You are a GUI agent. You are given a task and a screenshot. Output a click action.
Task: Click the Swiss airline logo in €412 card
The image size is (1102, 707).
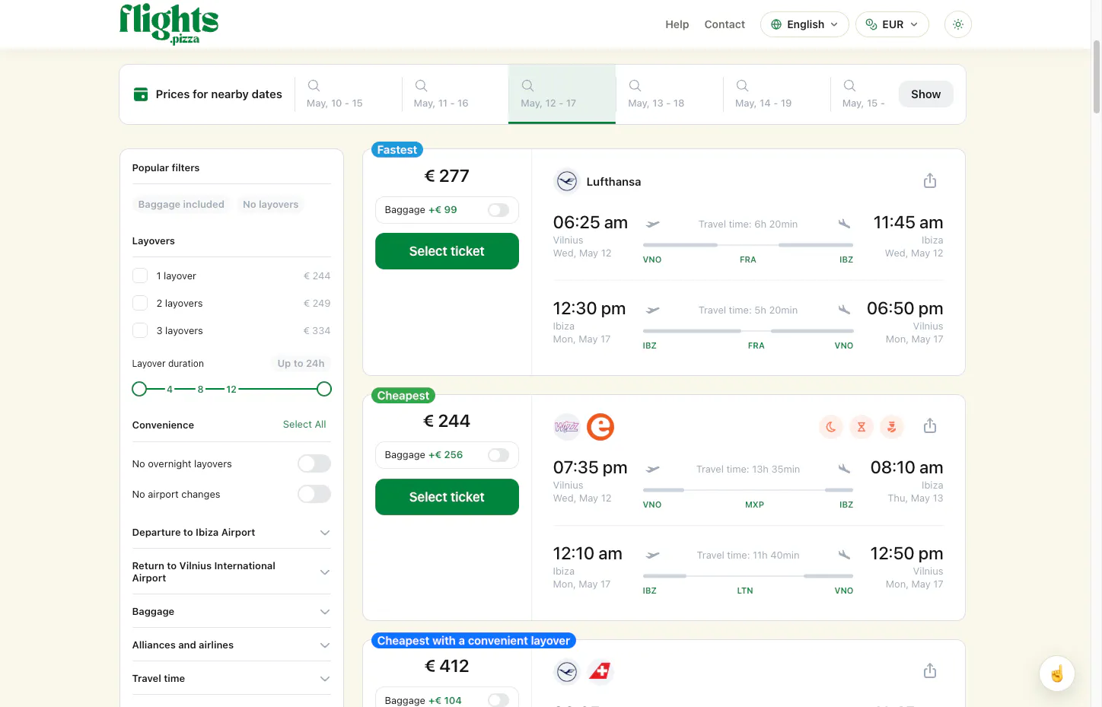pyautogui.click(x=600, y=672)
